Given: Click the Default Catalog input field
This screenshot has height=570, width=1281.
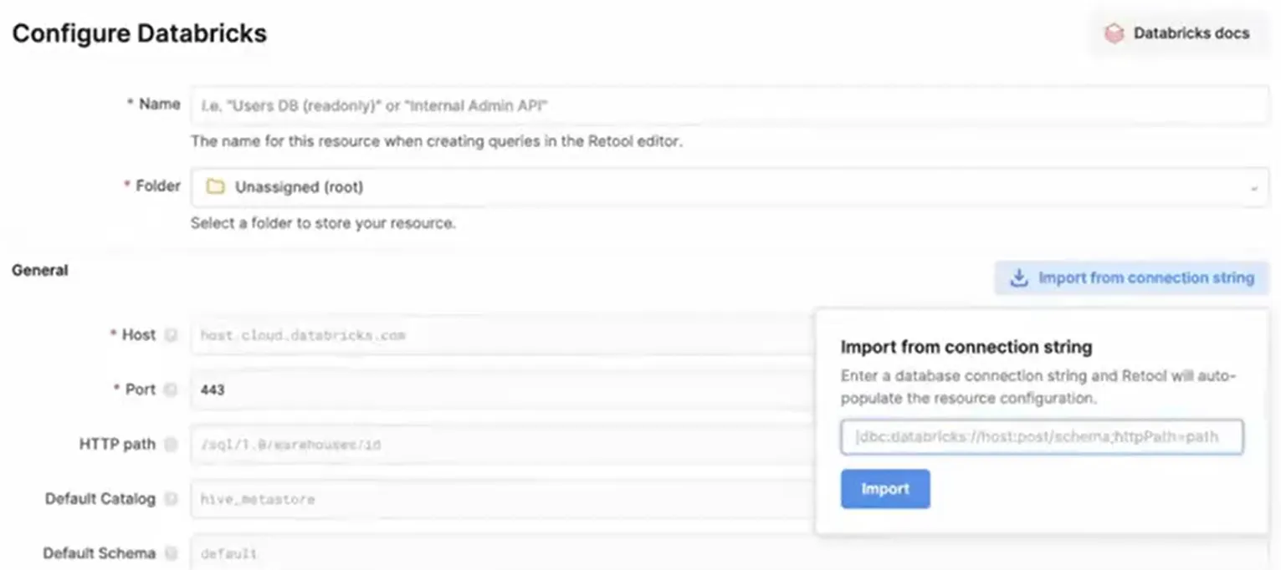Looking at the screenshot, I should pos(502,499).
